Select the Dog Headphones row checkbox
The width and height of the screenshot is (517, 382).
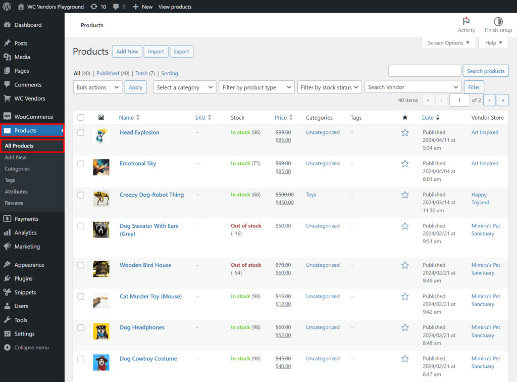tap(81, 327)
